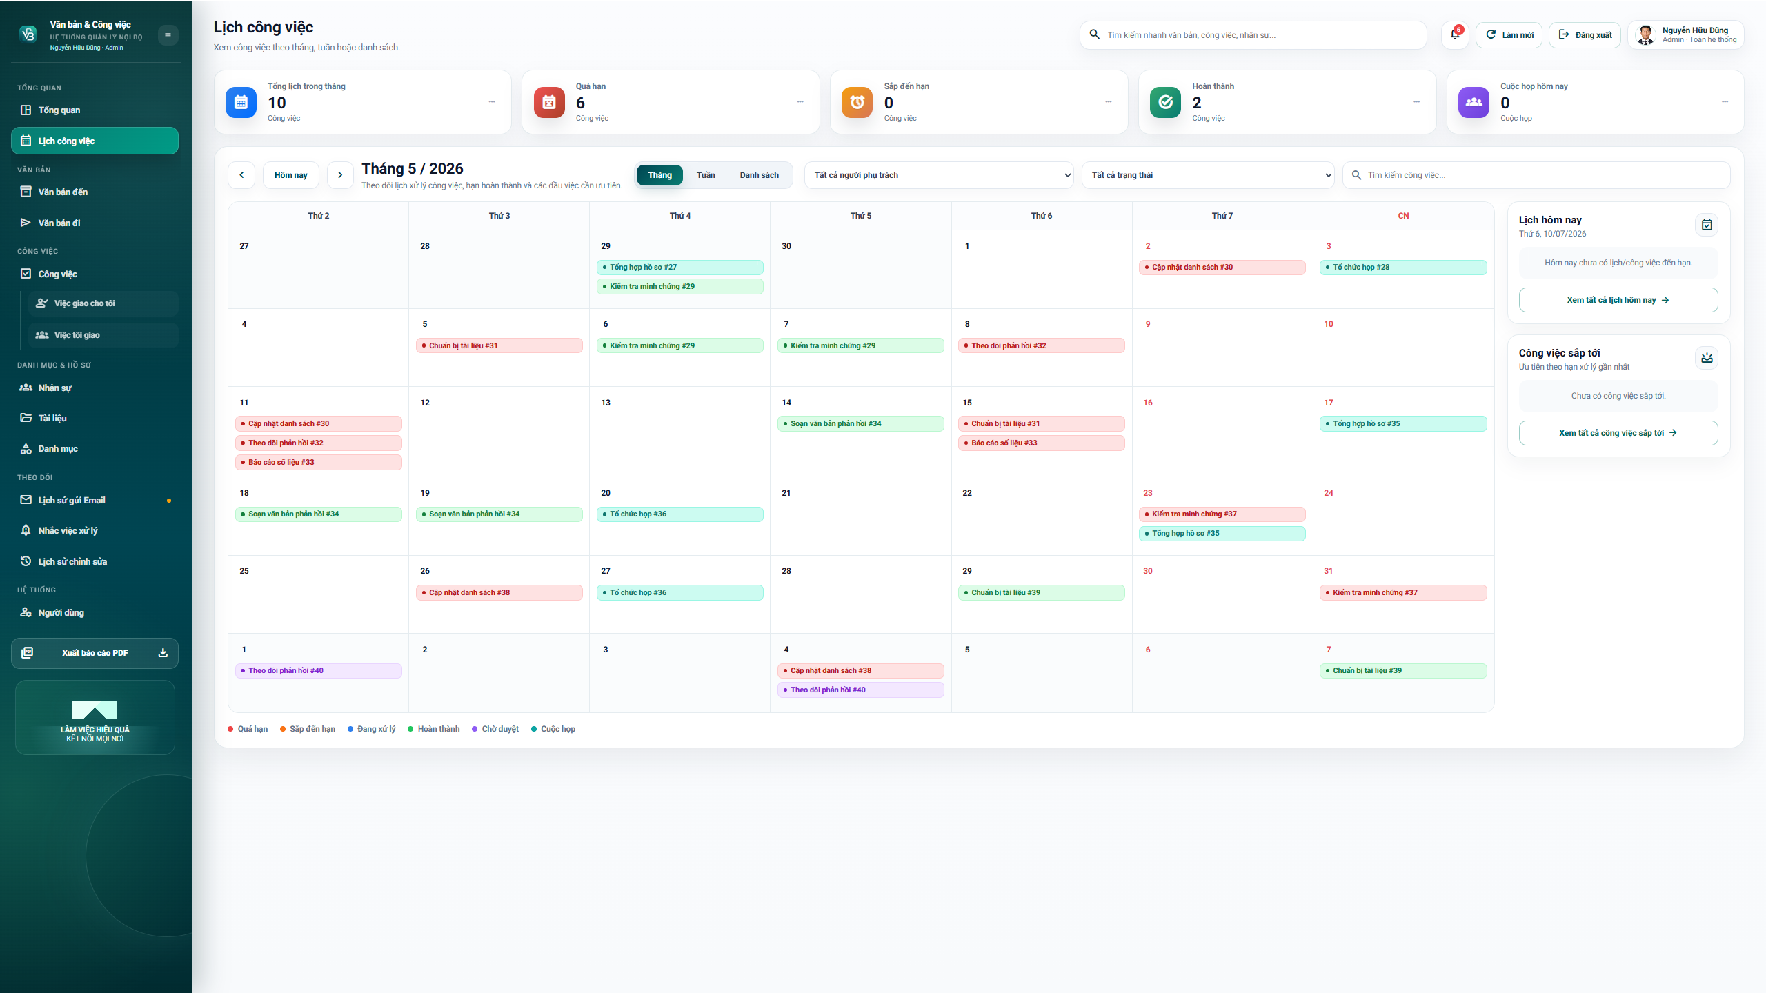
Task: Open Danh mục in sidebar
Action: (95, 449)
